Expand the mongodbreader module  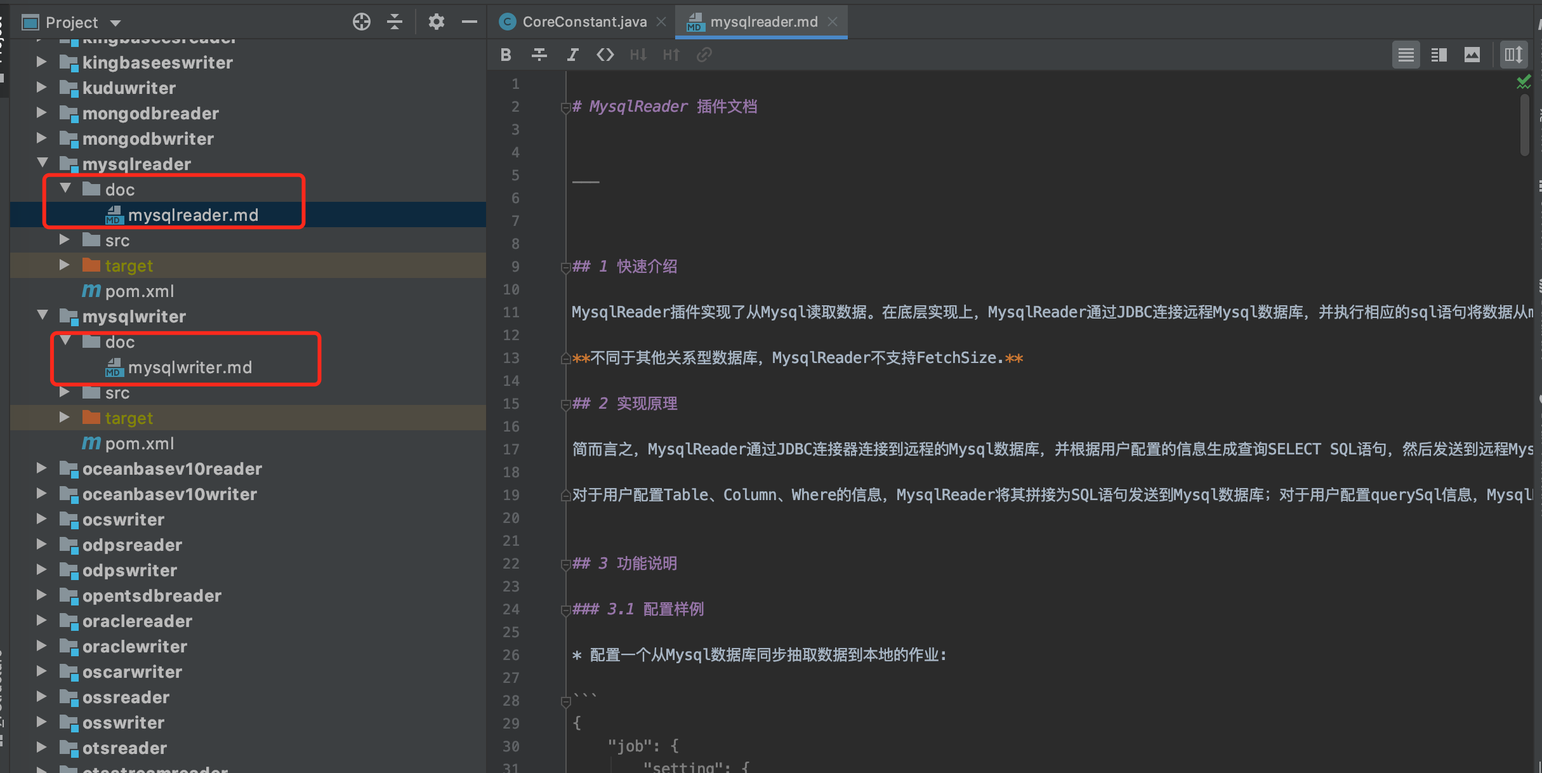tap(41, 113)
